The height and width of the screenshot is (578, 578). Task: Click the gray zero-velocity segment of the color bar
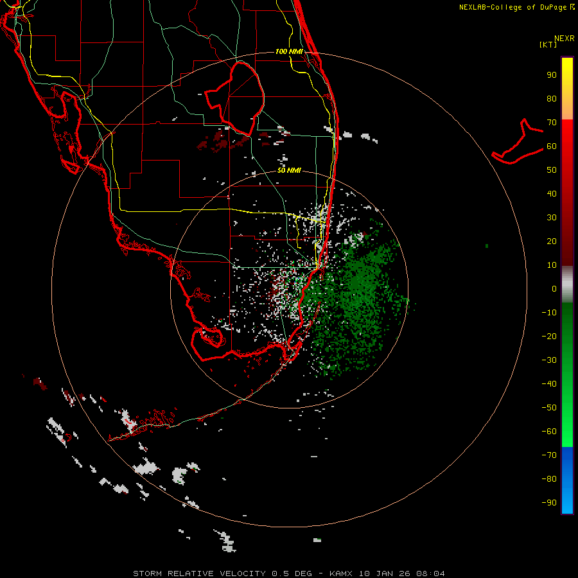tap(567, 285)
